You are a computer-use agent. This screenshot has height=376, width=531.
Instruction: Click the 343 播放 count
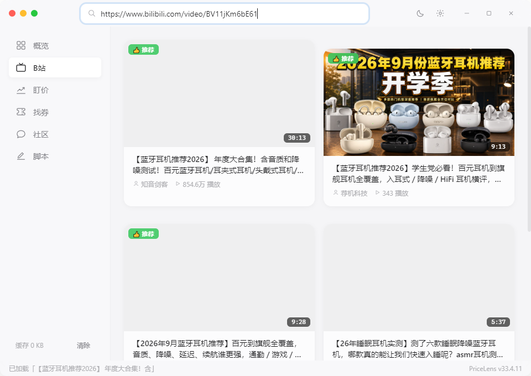[x=395, y=193]
